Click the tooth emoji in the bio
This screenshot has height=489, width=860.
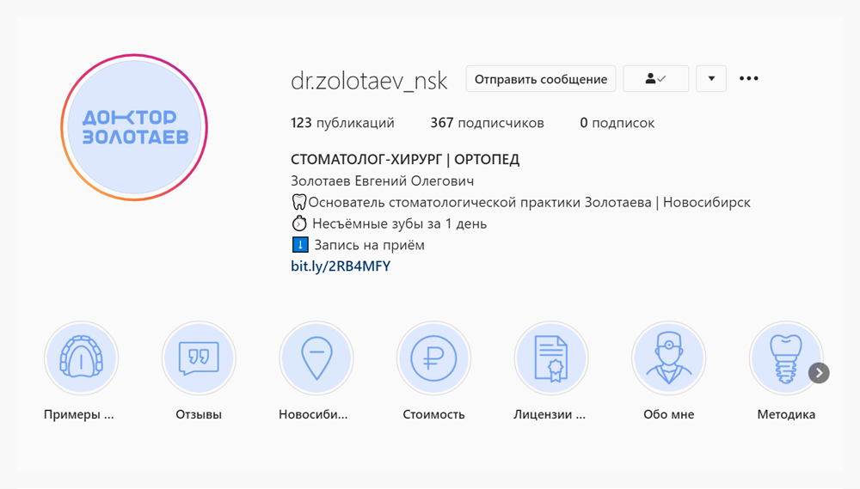tap(298, 202)
